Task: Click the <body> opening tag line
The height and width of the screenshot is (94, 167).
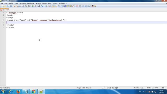Action: click(10, 17)
